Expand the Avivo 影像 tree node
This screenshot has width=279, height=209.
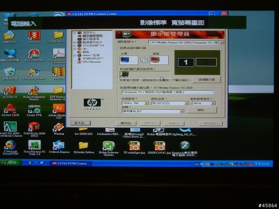click(75, 55)
